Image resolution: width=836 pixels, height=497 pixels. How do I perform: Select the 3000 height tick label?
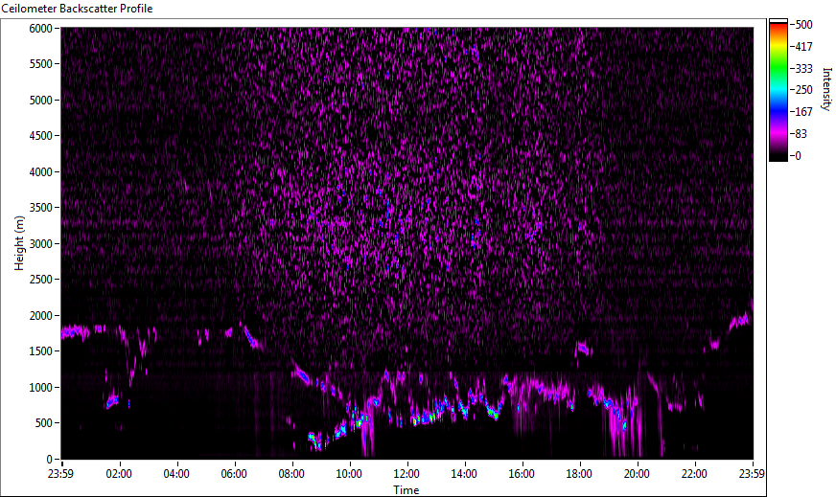(x=40, y=244)
